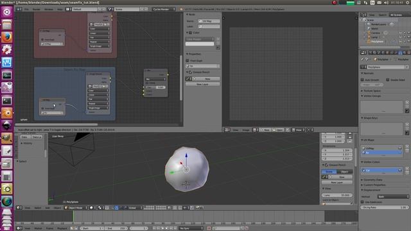Image resolution: width=411 pixels, height=231 pixels.
Task: Click the record auto-keyframe button
Action: [x=209, y=228]
